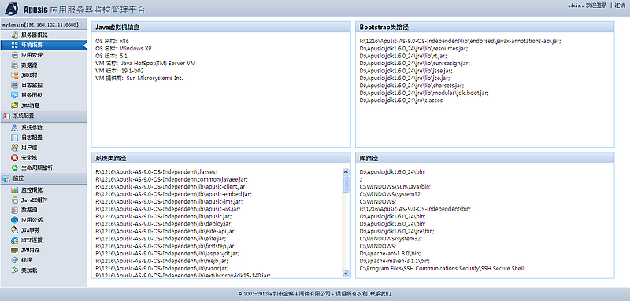
Task: Open 线程 monitoring entry
Action: point(27,259)
